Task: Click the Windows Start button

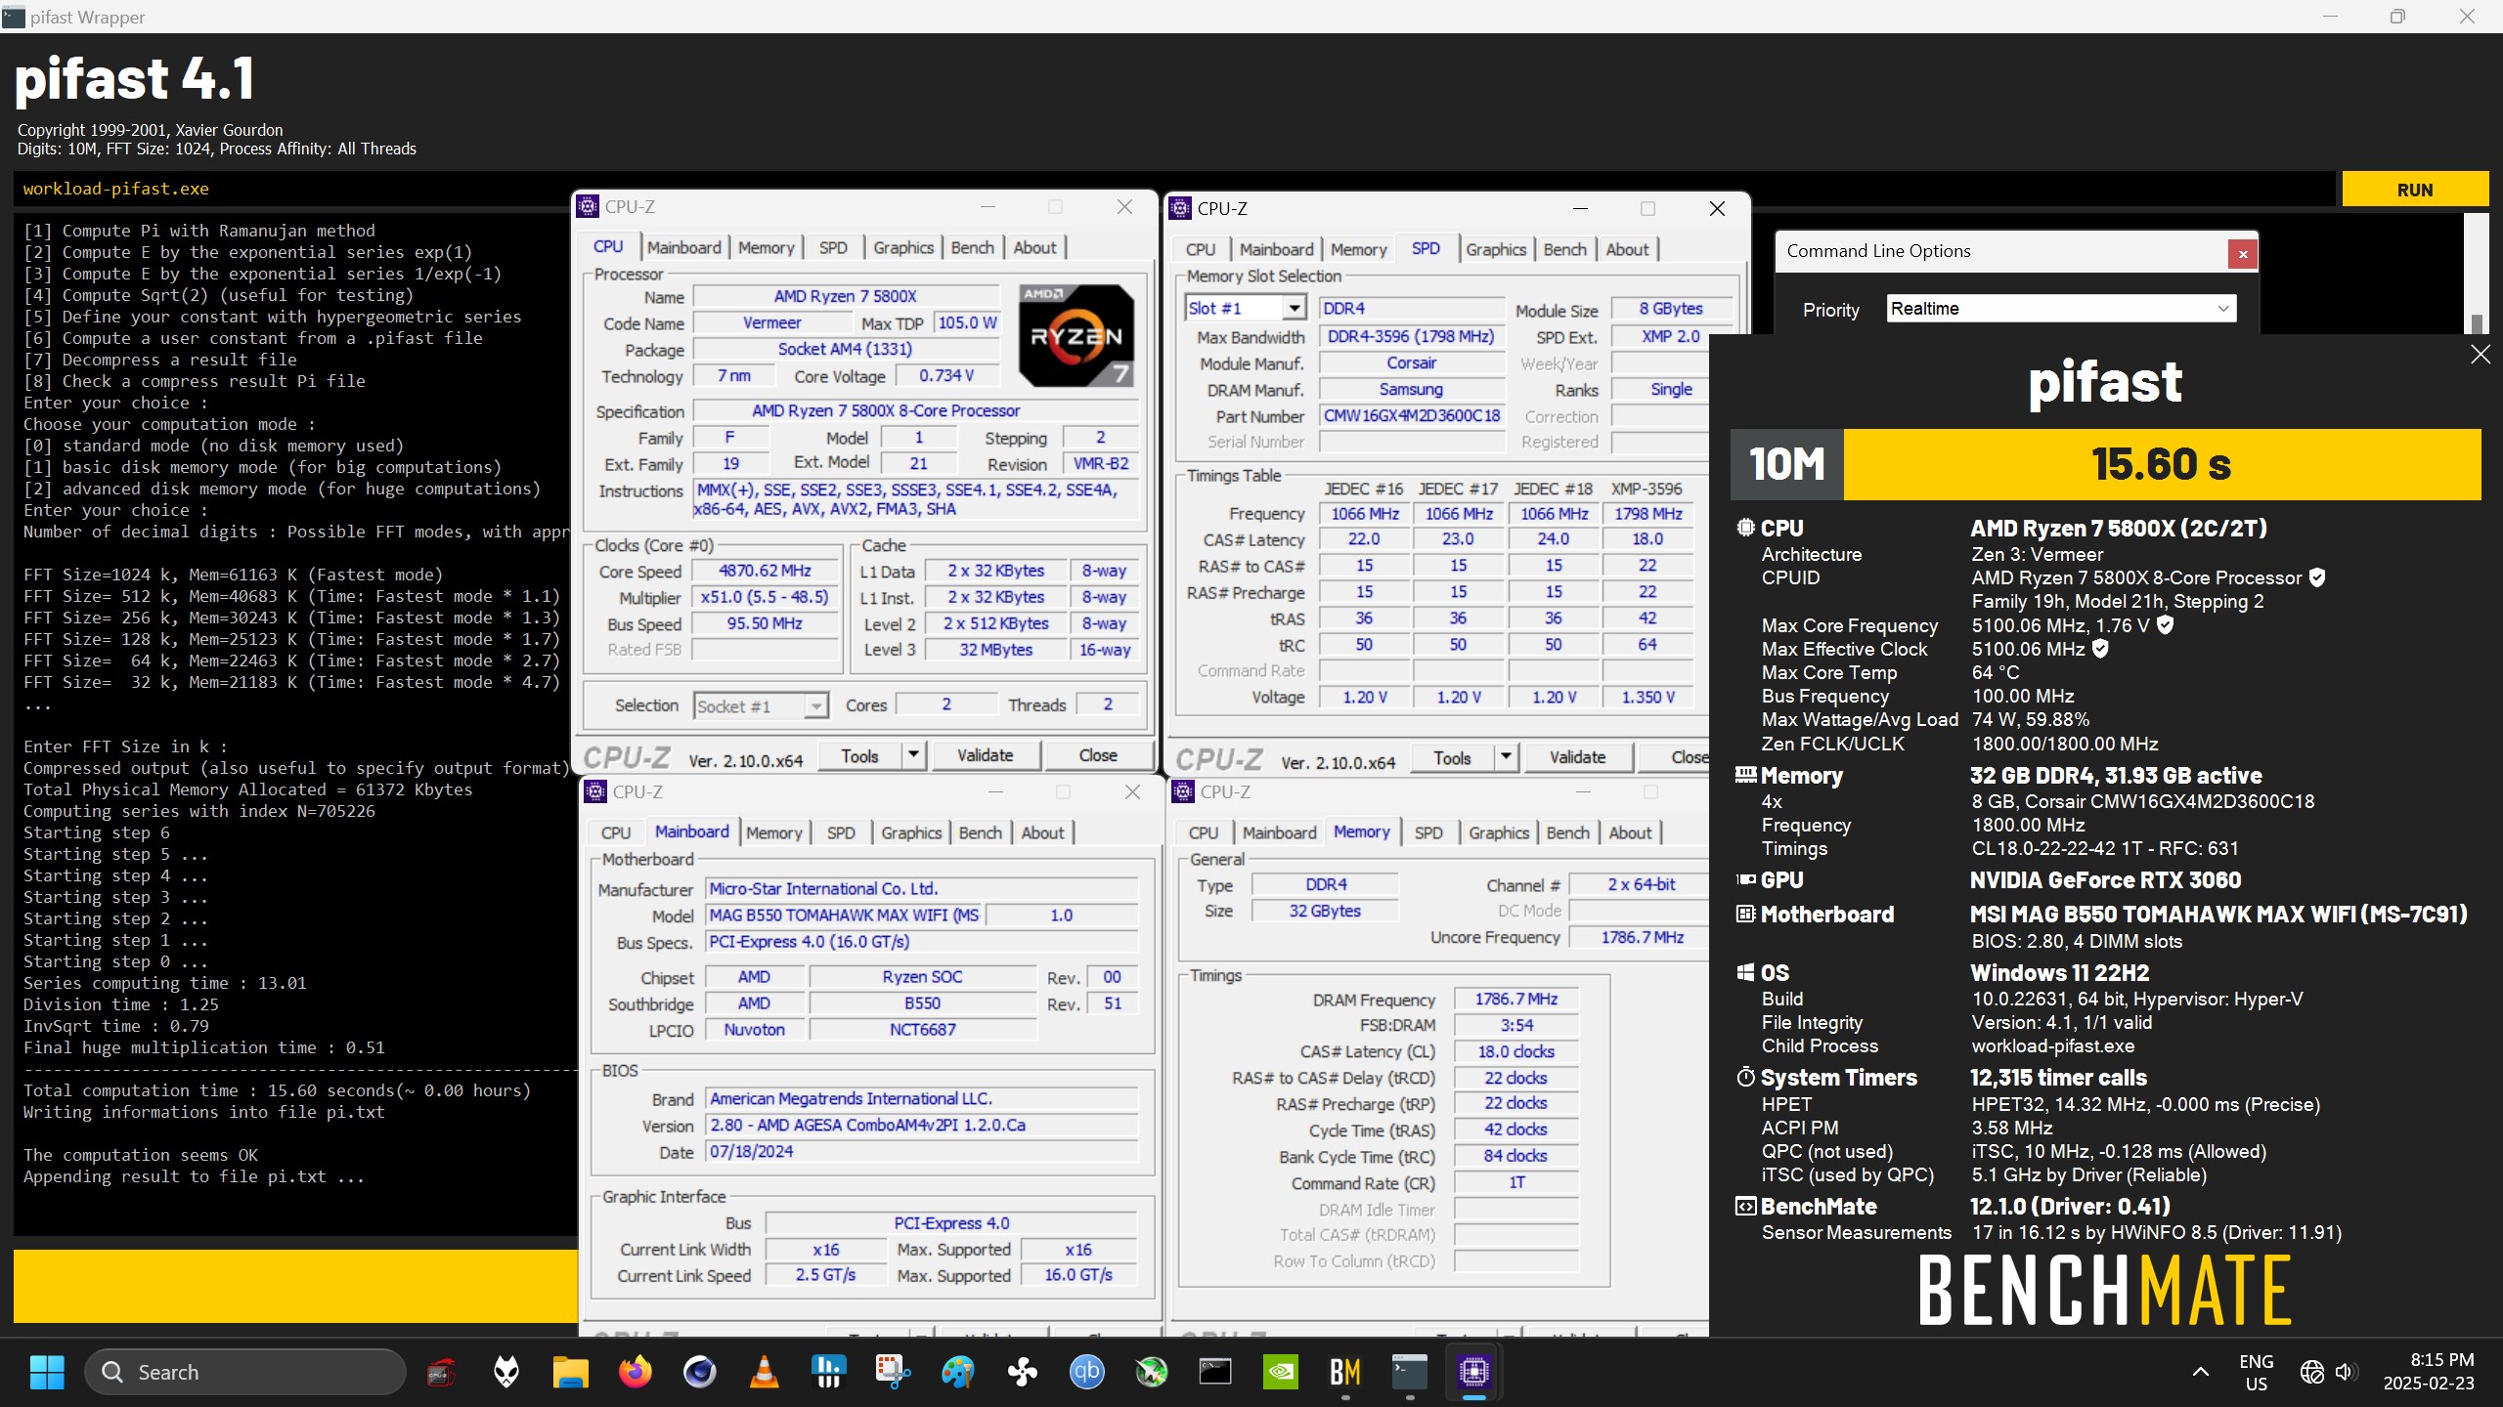Action: tap(47, 1372)
